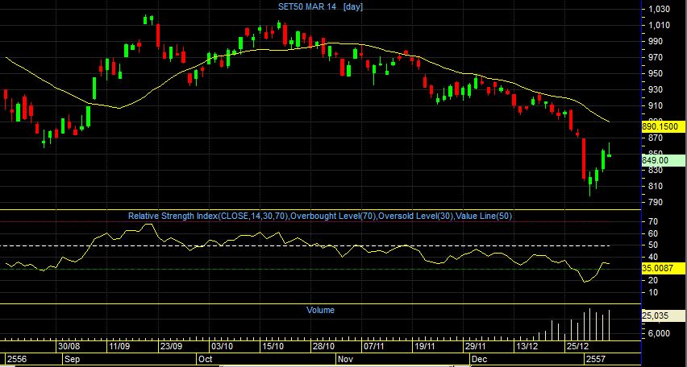This screenshot has width=687, height=367.
Task: Click the SET50 MAR 14 chart title
Action: point(307,6)
